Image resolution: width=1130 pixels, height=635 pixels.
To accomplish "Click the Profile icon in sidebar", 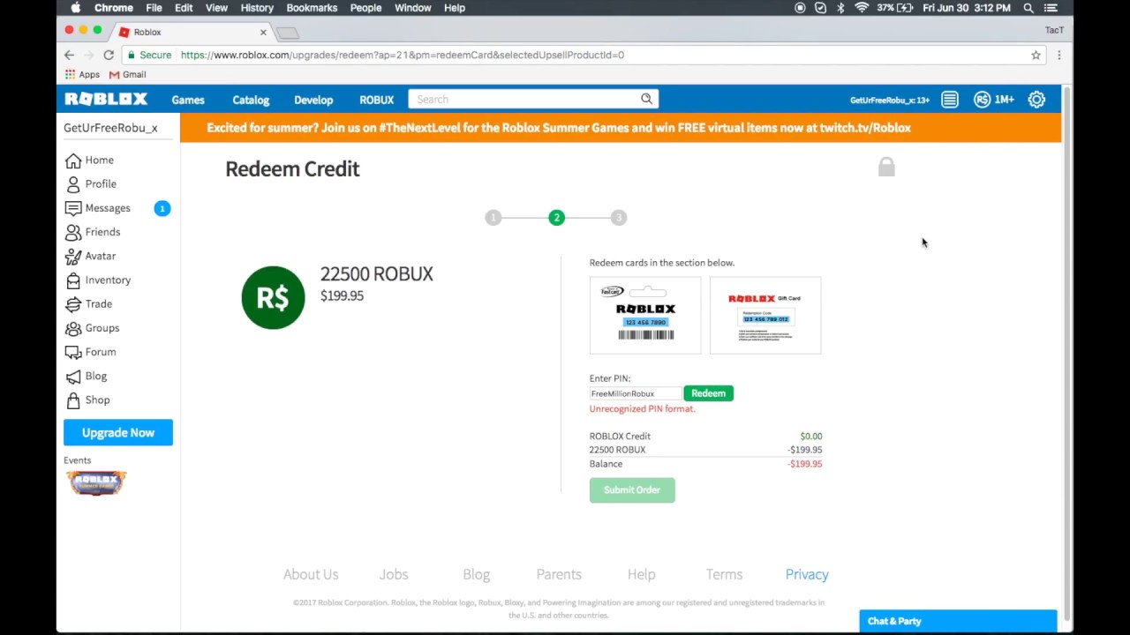I will pyautogui.click(x=73, y=184).
